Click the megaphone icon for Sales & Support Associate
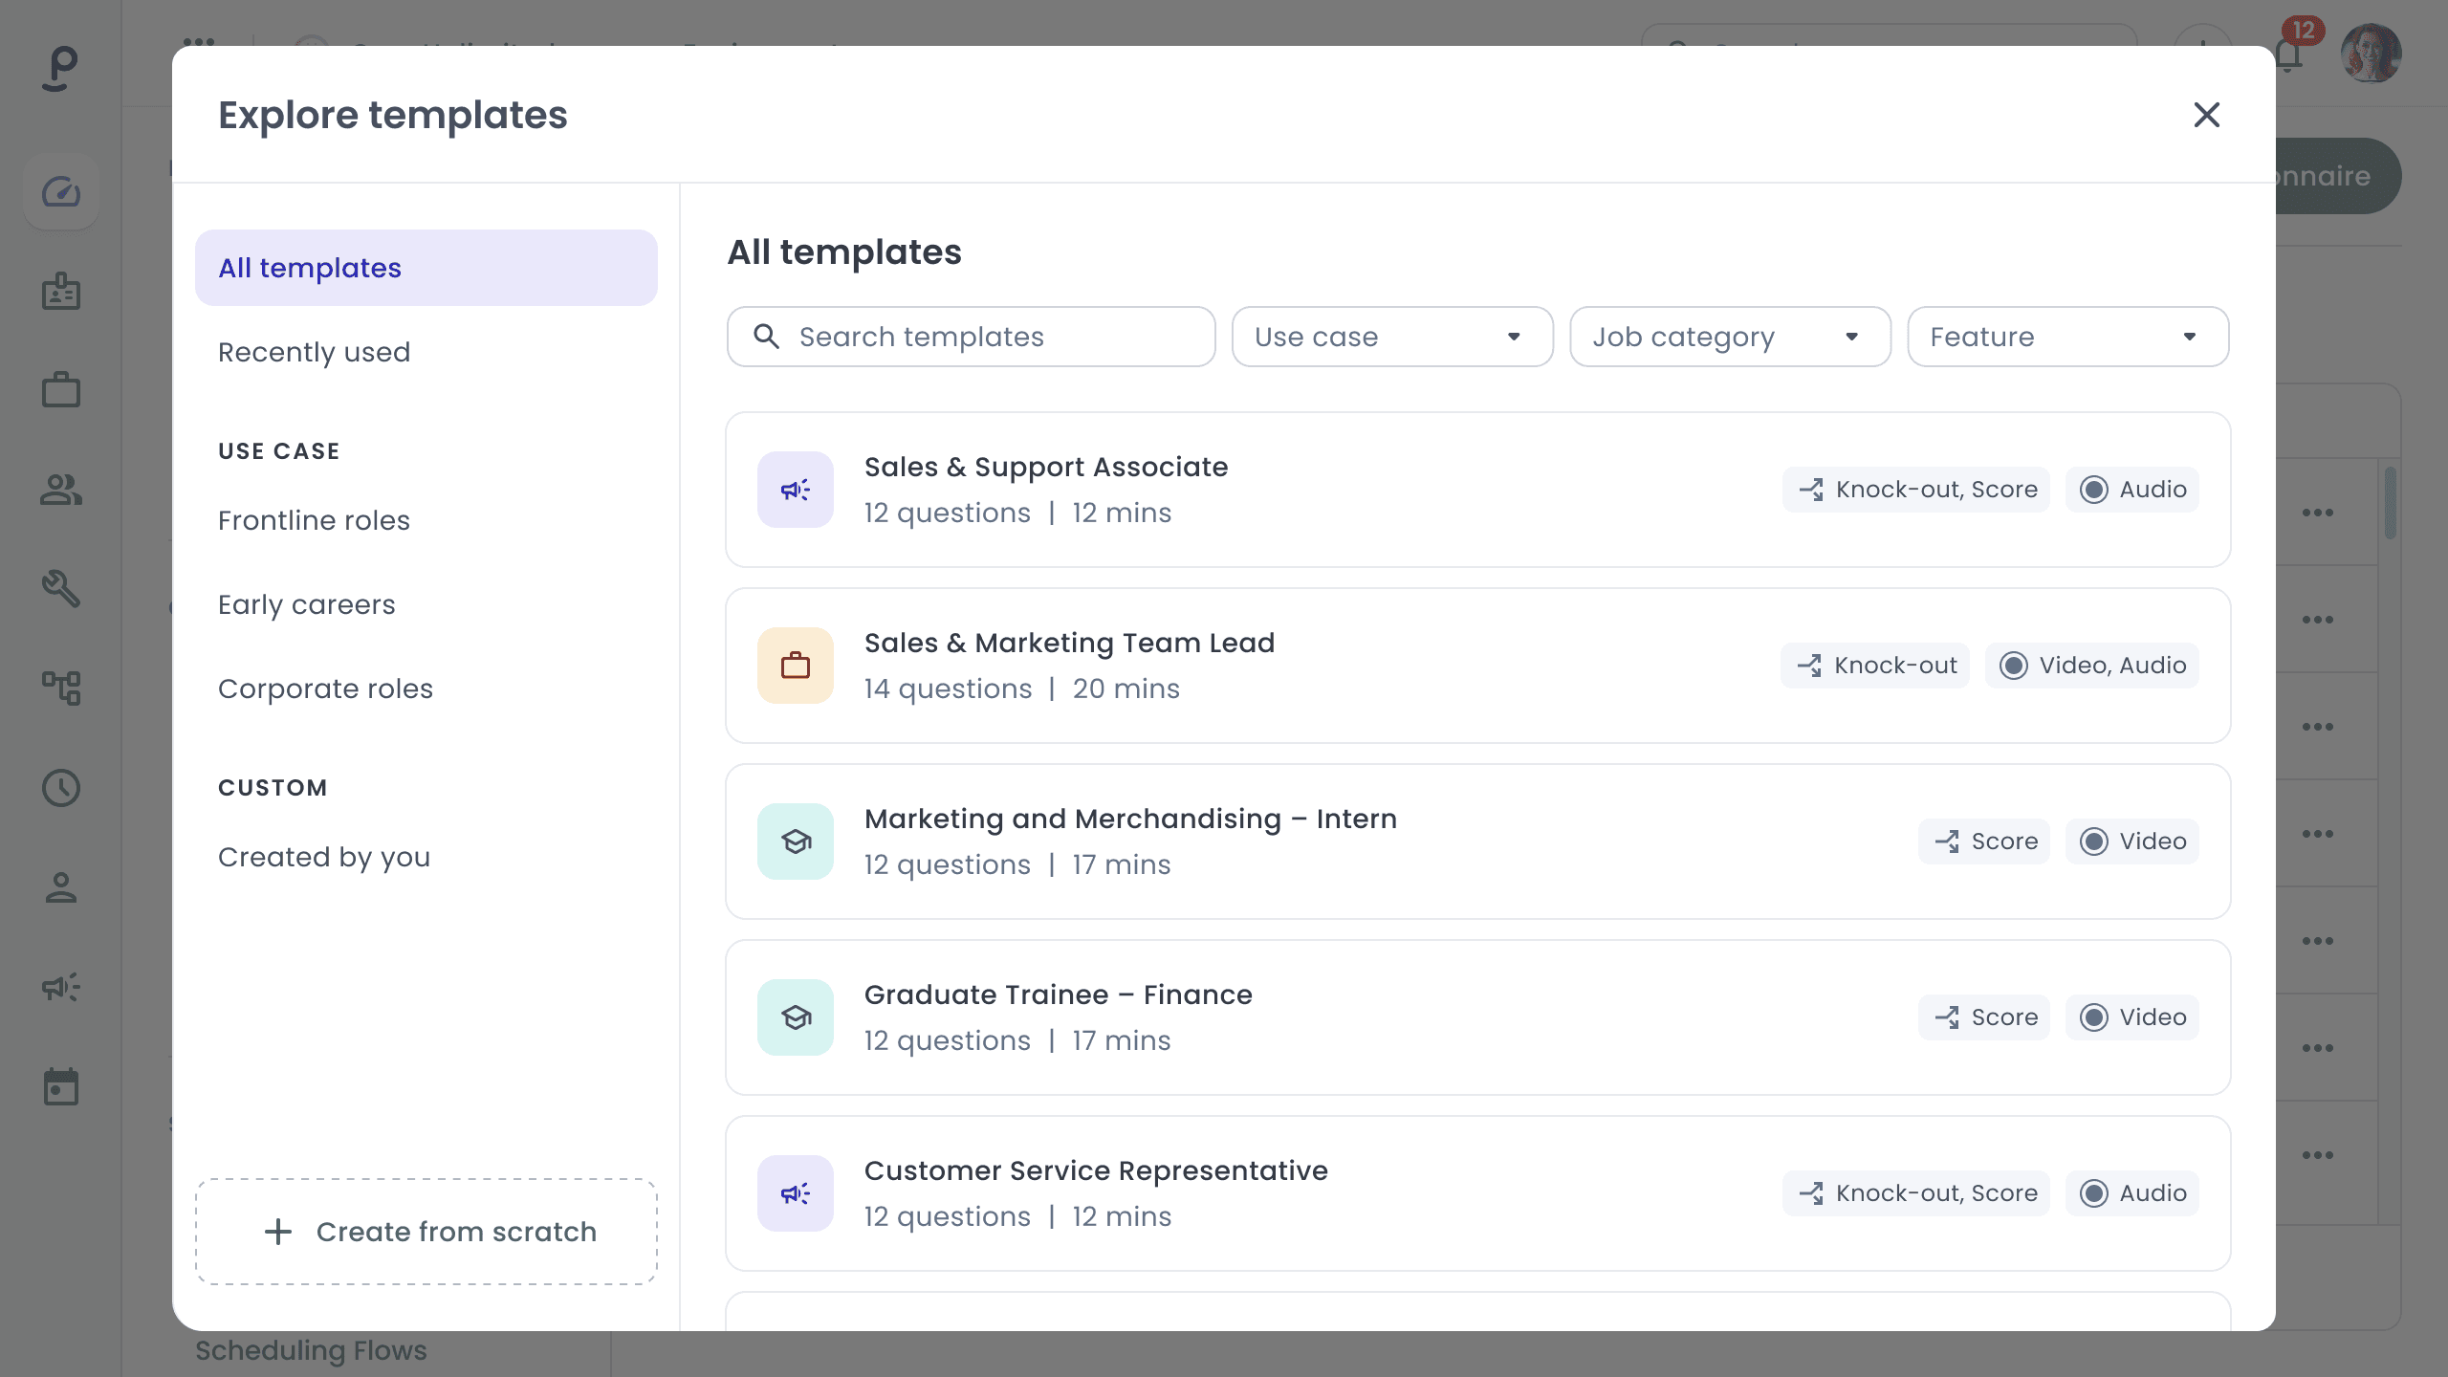The width and height of the screenshot is (2448, 1377). tap(795, 490)
